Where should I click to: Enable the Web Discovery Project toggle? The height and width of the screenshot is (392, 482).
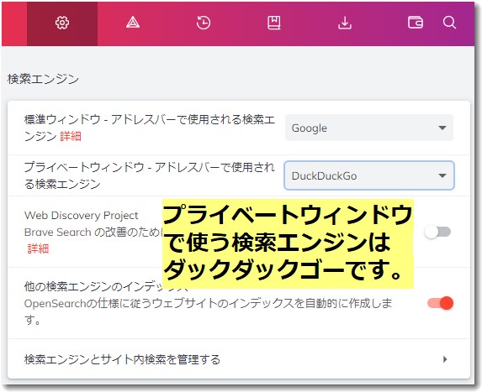[437, 232]
